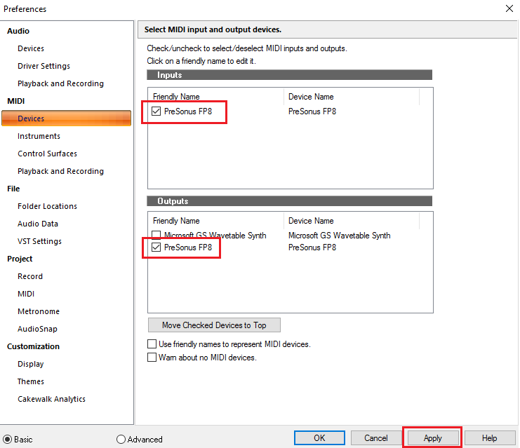
Task: Open Help for preferences
Action: pos(490,438)
